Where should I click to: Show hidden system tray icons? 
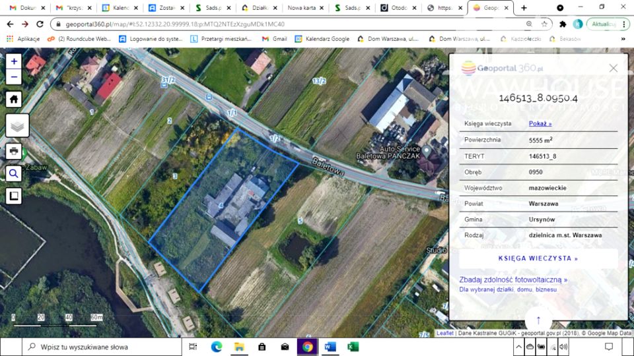518,347
